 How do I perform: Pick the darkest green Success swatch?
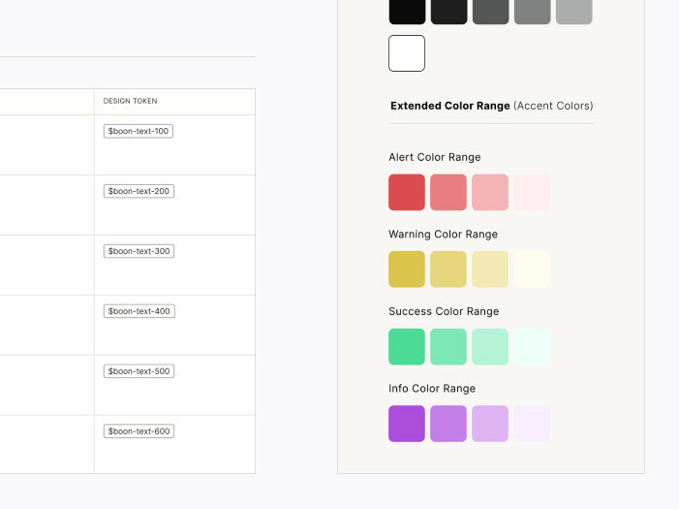click(407, 346)
